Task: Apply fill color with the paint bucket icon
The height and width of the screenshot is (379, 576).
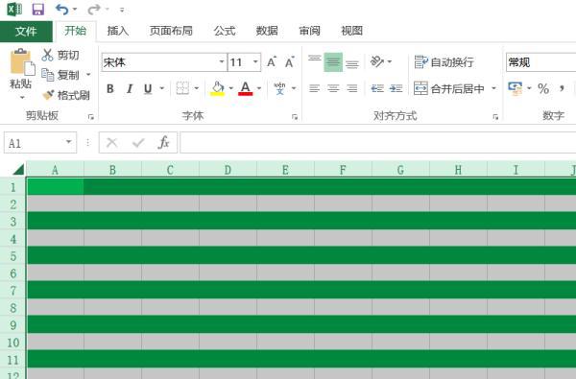Action: pos(218,88)
